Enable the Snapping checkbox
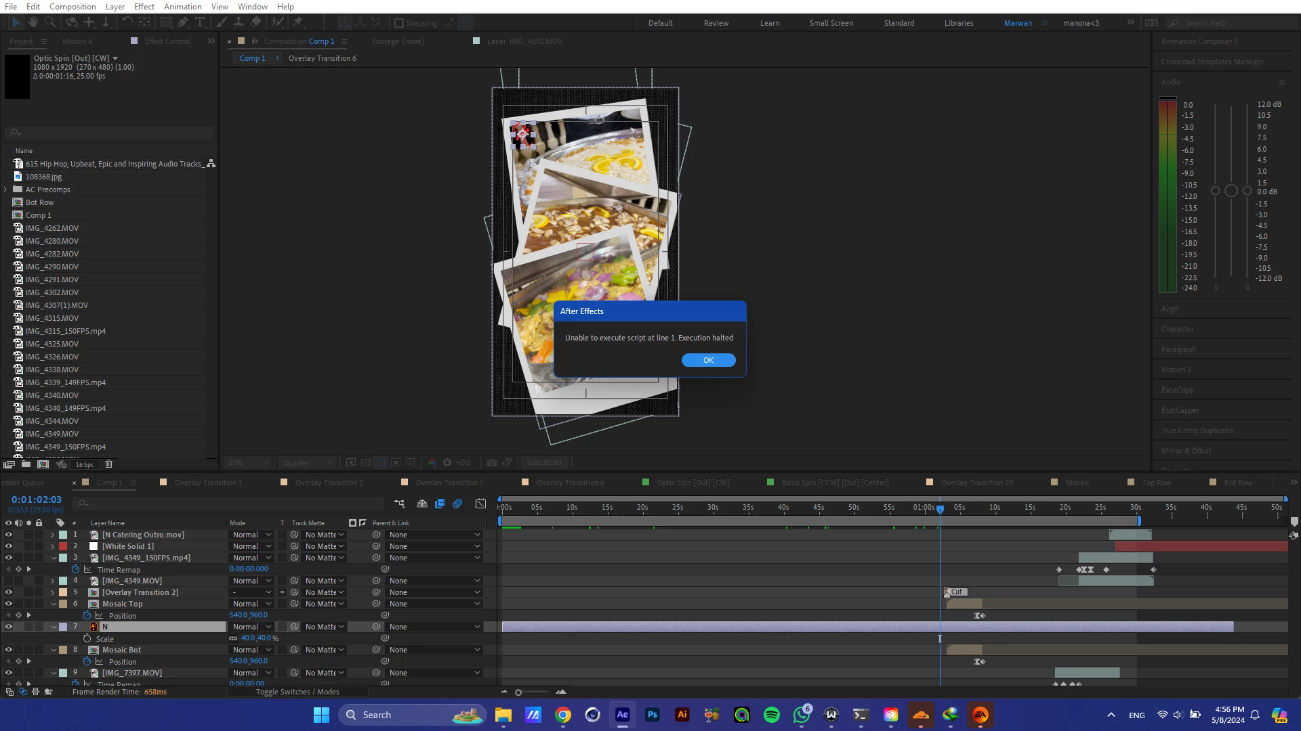Viewport: 1301px width, 731px height. (399, 23)
